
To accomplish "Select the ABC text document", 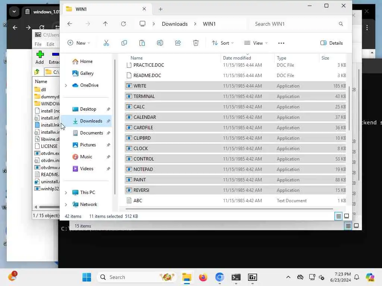I will 235,201.
